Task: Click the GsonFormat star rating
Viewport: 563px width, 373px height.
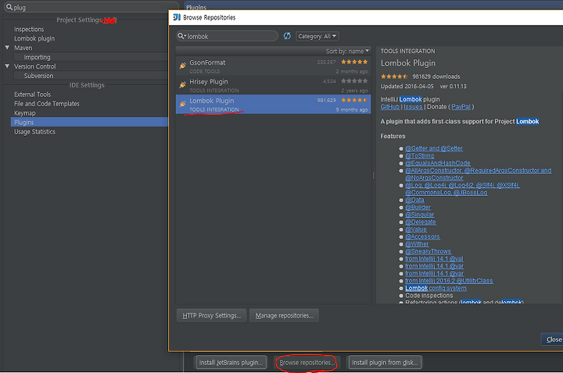Action: tap(354, 62)
